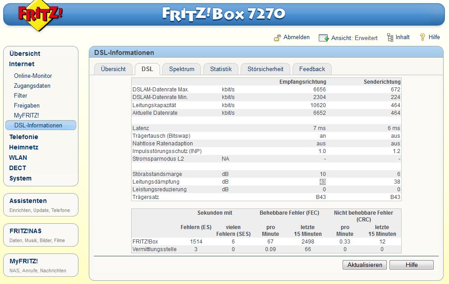Click the CRC pro Minute value 0.33

345,242
